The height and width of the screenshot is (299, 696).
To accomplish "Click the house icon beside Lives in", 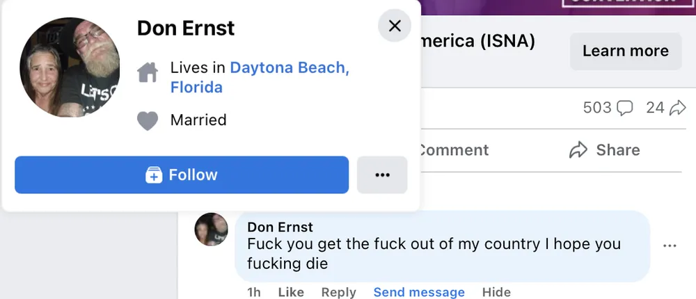I will tap(148, 72).
